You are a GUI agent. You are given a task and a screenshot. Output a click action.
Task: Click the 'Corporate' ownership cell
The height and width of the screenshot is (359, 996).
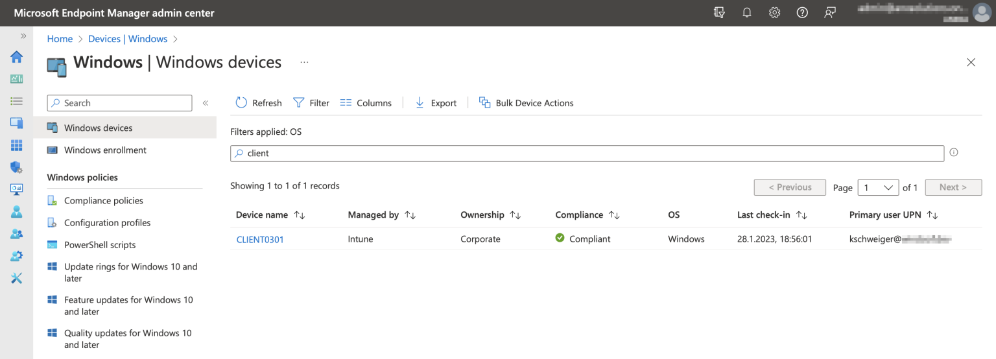pyautogui.click(x=480, y=239)
